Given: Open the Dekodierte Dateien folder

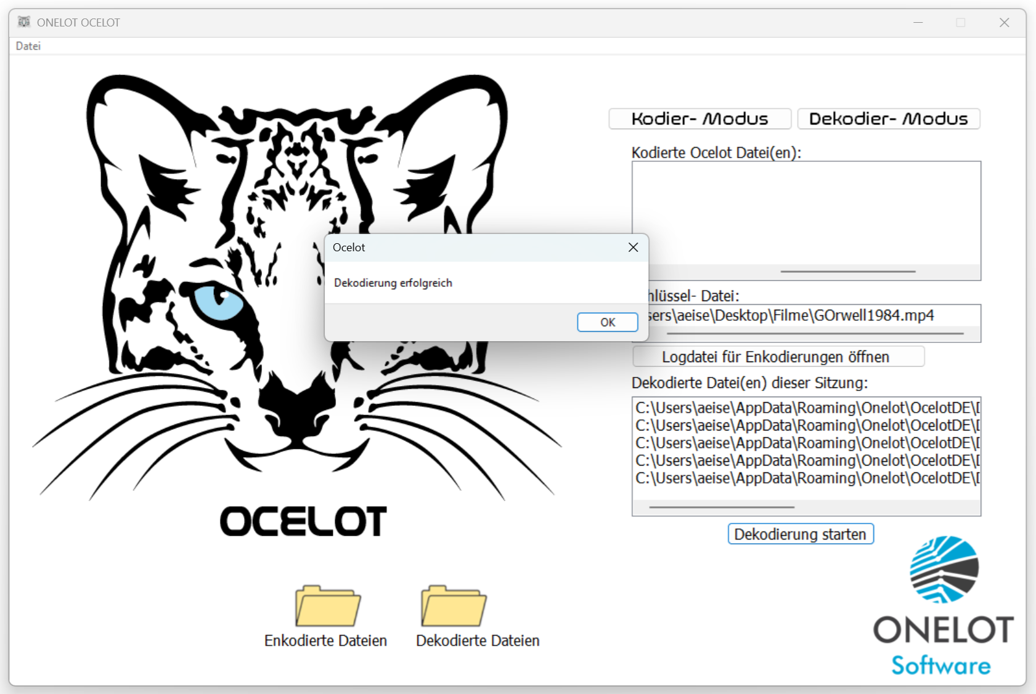Looking at the screenshot, I should click(x=478, y=640).
